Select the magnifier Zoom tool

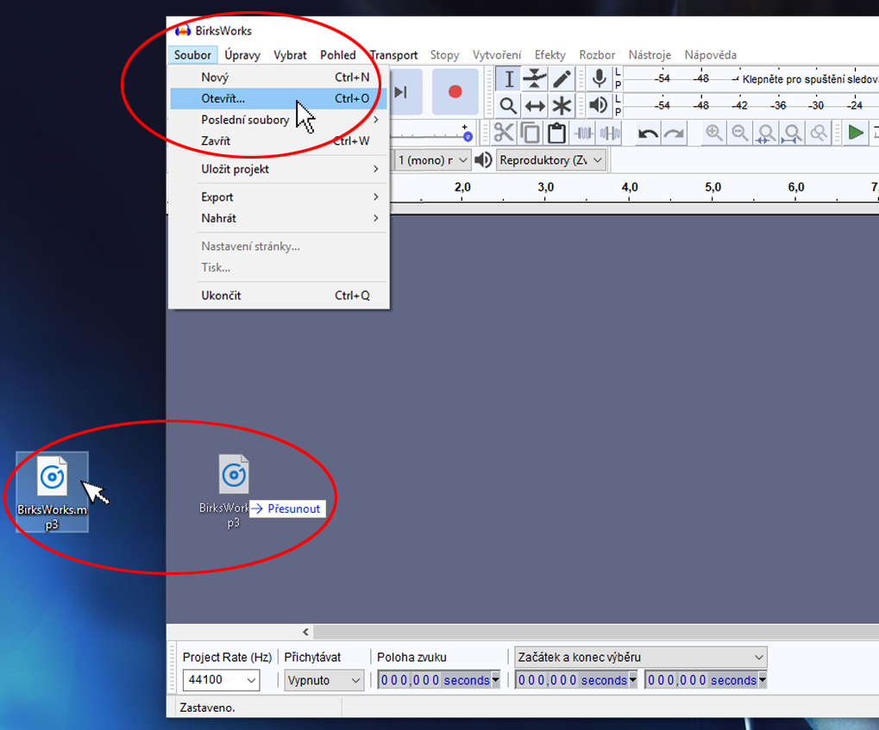tap(508, 105)
